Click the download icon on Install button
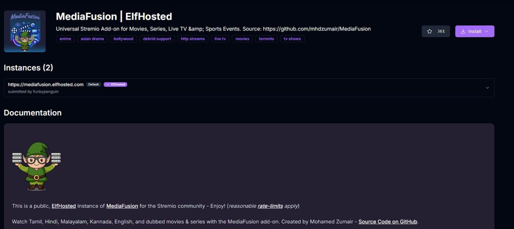 [x=463, y=31]
